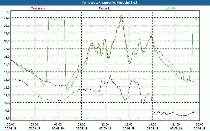
Task: Click the 20,0 y-axis value
Action: pyautogui.click(x=7, y=25)
